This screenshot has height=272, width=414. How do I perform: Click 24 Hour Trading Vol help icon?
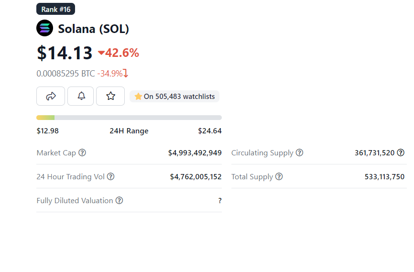pyautogui.click(x=110, y=177)
